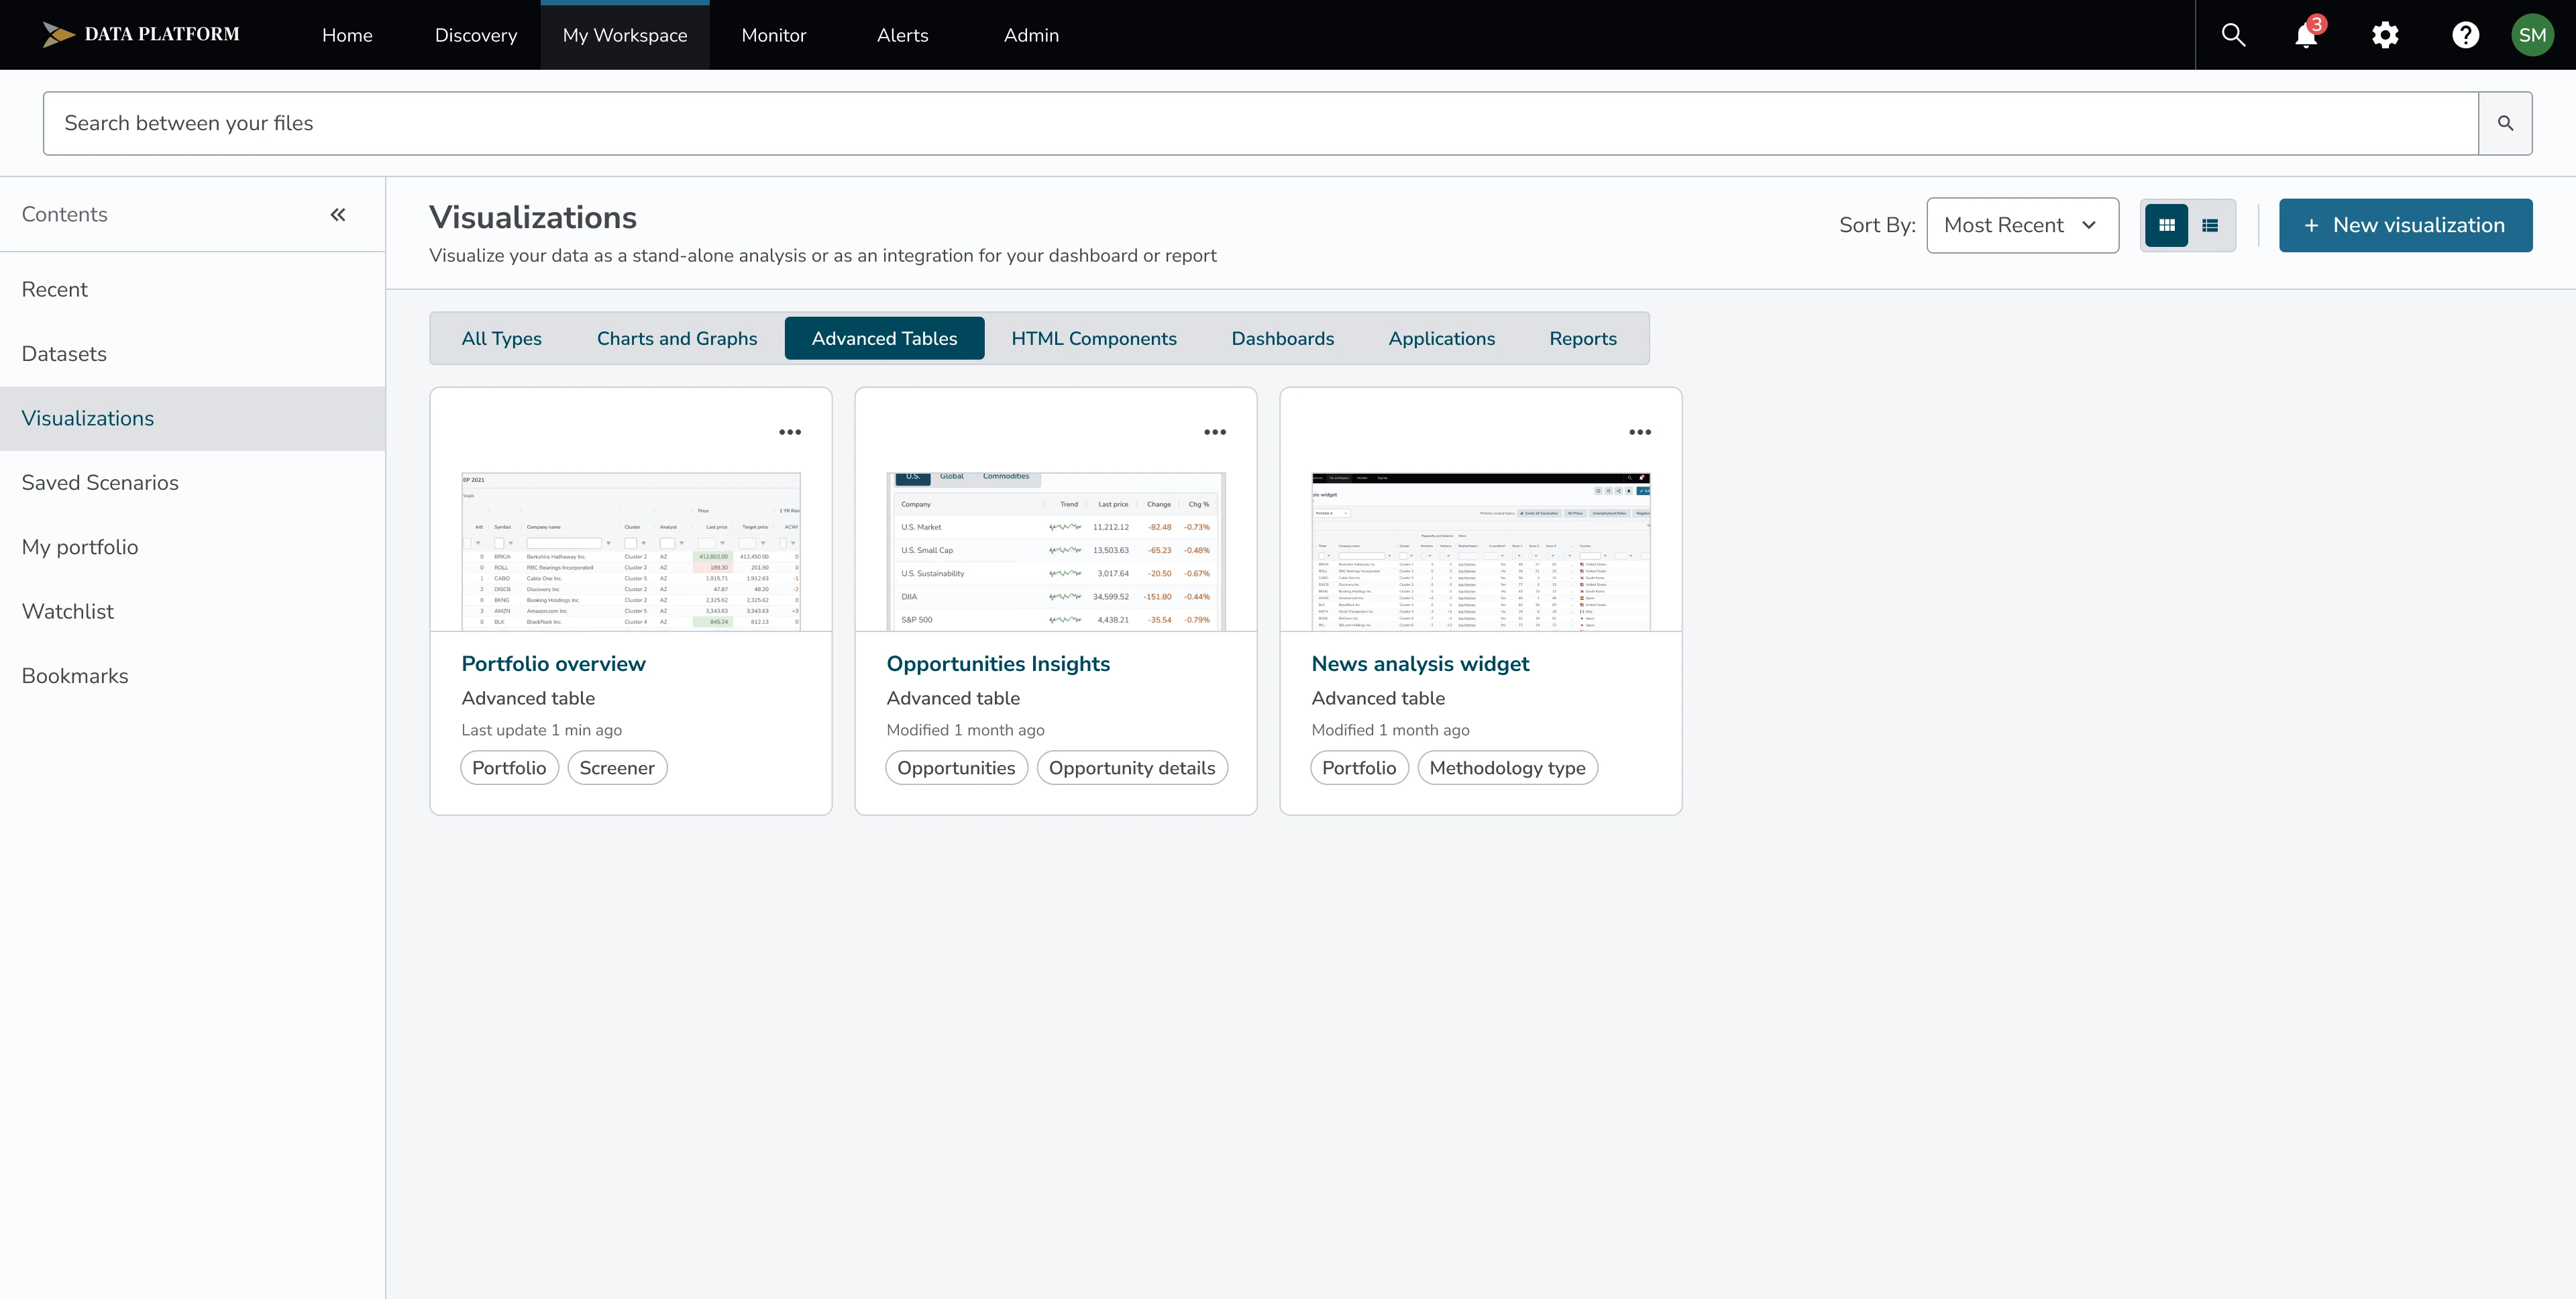Open the SM user avatar menu

2532,35
